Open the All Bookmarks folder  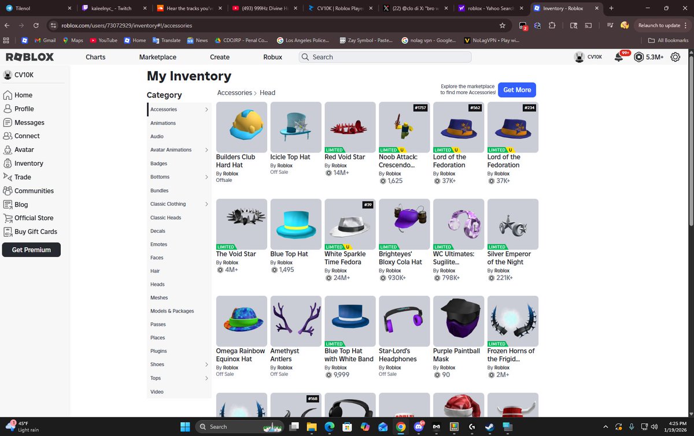point(668,40)
